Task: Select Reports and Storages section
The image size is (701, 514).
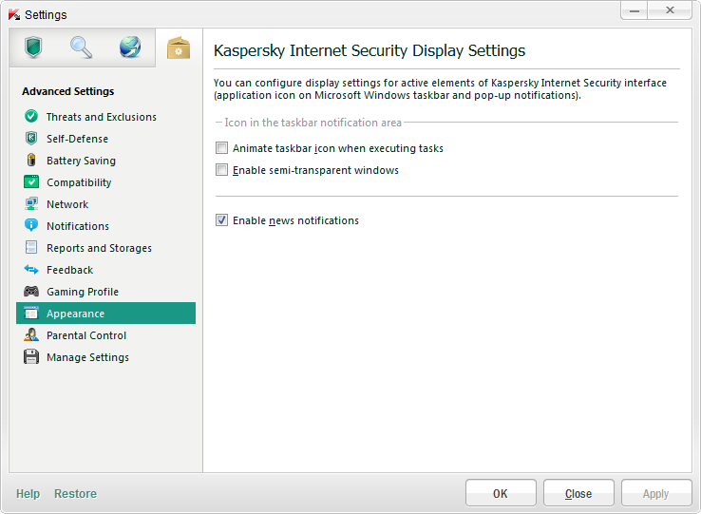Action: point(99,248)
